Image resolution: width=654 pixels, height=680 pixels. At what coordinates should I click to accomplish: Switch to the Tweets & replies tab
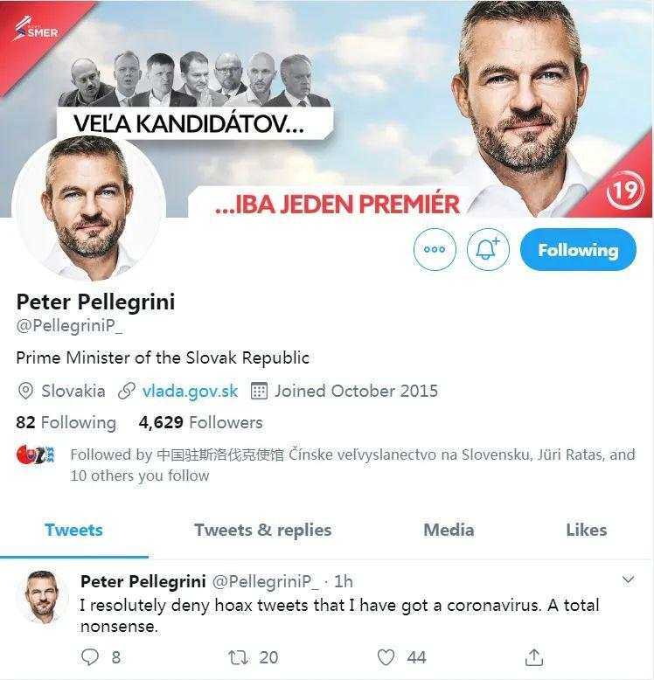pyautogui.click(x=263, y=530)
